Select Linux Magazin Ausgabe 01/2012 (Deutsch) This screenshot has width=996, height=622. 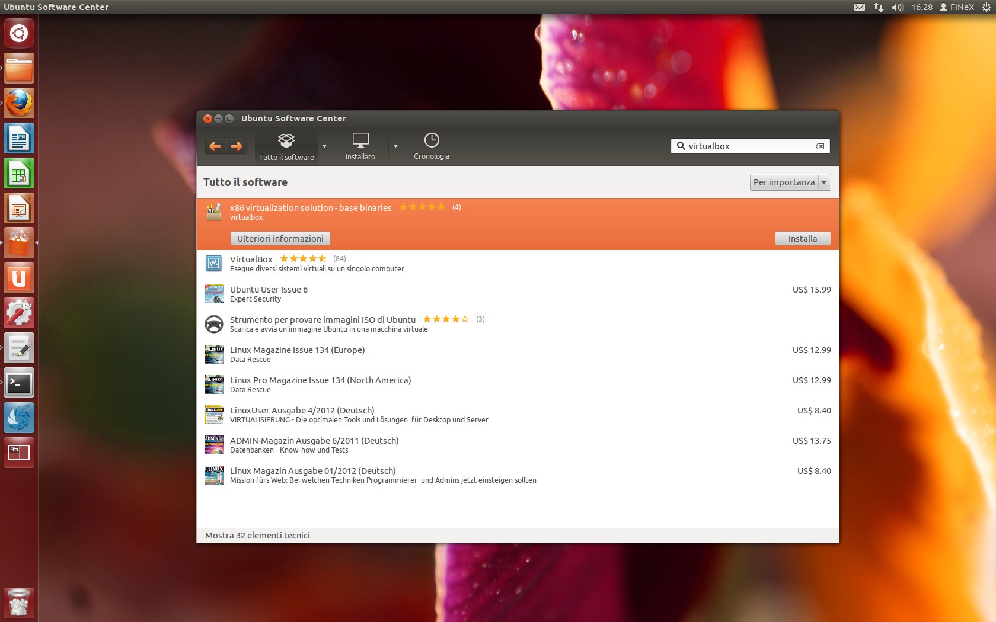click(x=518, y=475)
